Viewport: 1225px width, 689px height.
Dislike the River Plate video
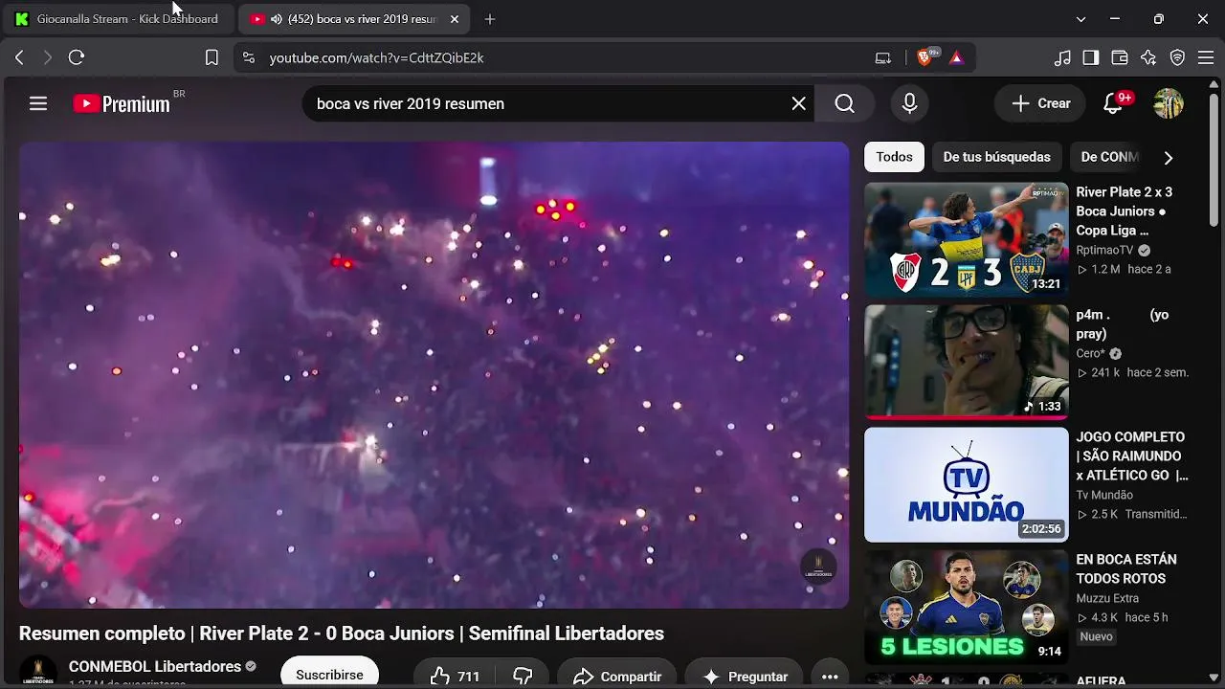[x=523, y=677]
